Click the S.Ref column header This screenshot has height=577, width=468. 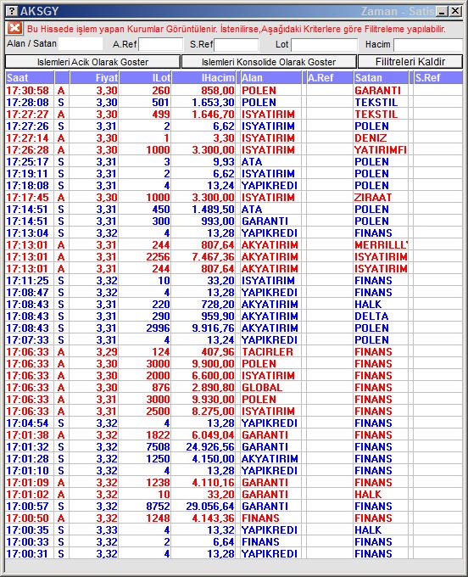click(x=438, y=78)
